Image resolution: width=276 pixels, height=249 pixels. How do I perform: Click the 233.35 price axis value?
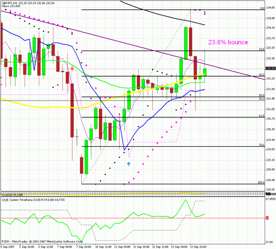tap(270, 48)
